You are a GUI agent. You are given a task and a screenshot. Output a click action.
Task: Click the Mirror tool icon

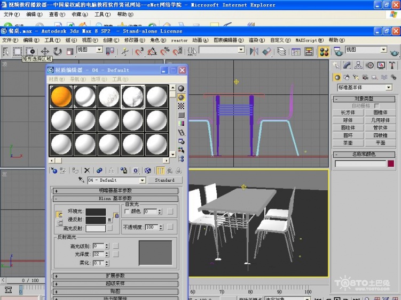point(254,51)
